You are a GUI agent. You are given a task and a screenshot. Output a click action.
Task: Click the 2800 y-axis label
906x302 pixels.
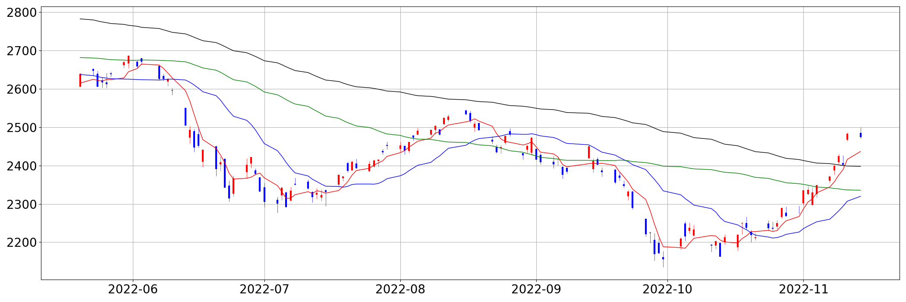point(22,13)
